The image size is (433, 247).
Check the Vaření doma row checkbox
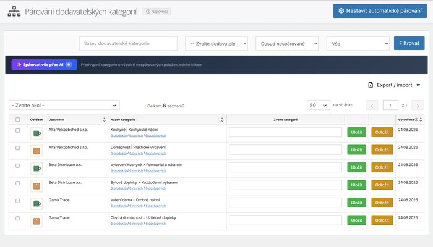coord(18,201)
